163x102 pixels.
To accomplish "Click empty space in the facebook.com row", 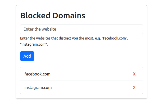I will click(x=89, y=74).
